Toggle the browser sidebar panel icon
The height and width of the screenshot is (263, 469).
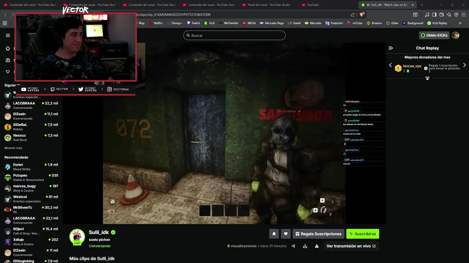pyautogui.click(x=434, y=15)
